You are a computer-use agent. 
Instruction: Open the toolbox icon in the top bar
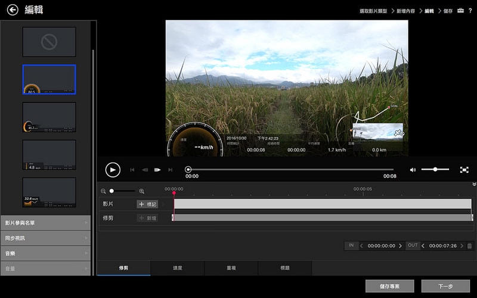[460, 11]
